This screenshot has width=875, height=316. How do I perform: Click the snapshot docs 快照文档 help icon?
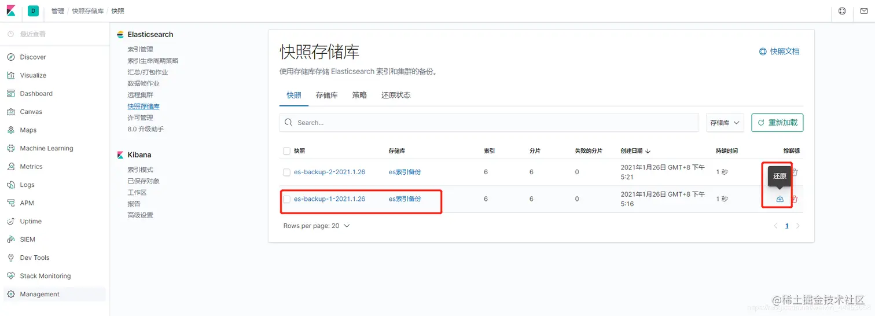(x=763, y=52)
